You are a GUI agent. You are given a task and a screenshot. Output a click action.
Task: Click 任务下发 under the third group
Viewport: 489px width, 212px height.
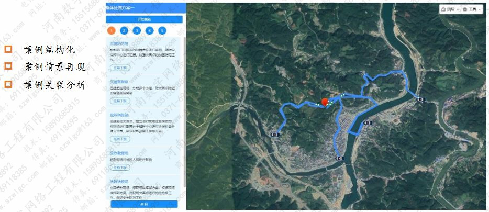pos(119,139)
